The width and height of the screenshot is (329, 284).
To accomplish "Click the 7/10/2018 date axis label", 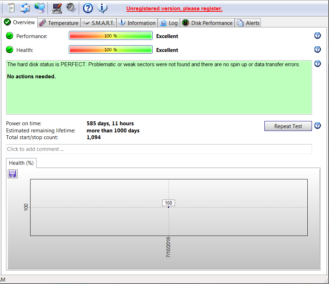I will (x=168, y=247).
